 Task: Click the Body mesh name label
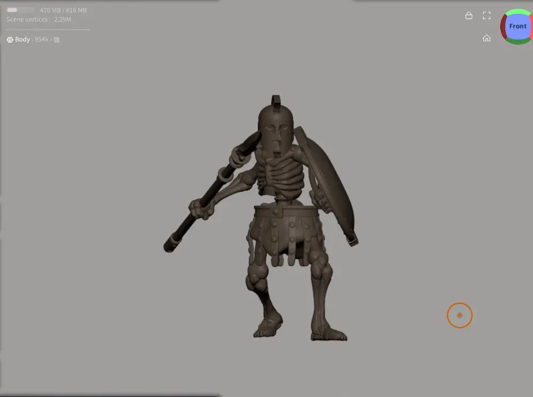[x=22, y=39]
